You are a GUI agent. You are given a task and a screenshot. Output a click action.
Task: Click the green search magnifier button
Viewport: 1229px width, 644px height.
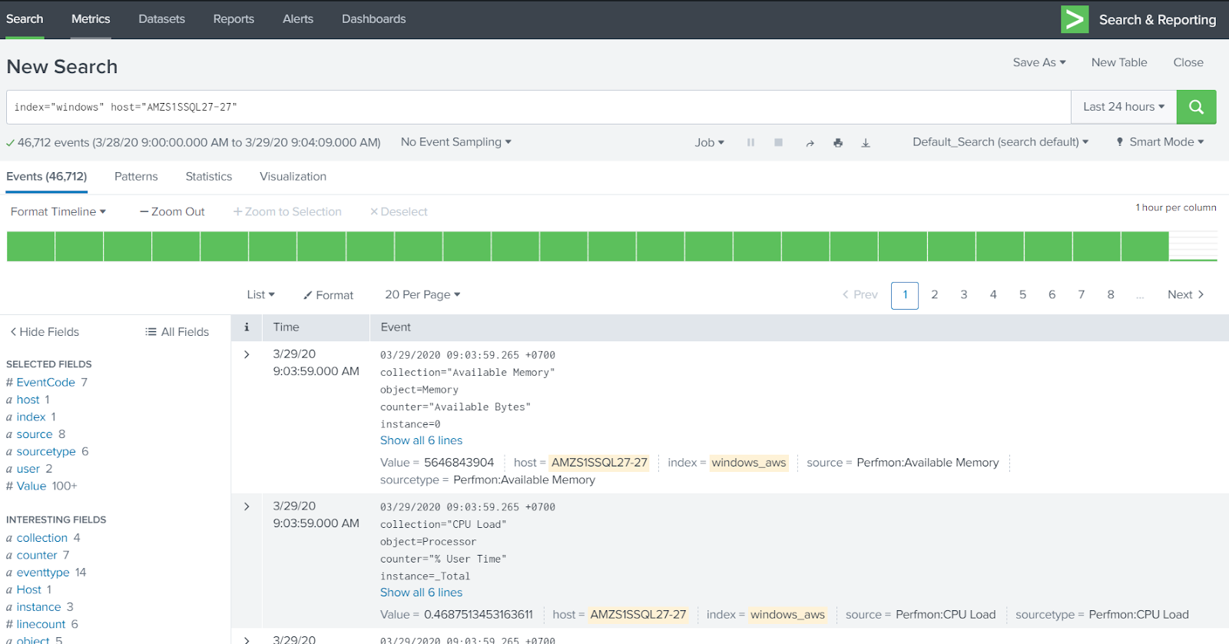pos(1196,107)
